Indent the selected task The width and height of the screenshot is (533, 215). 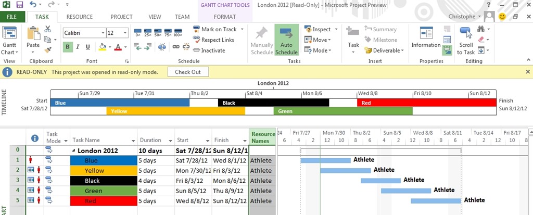click(x=147, y=47)
